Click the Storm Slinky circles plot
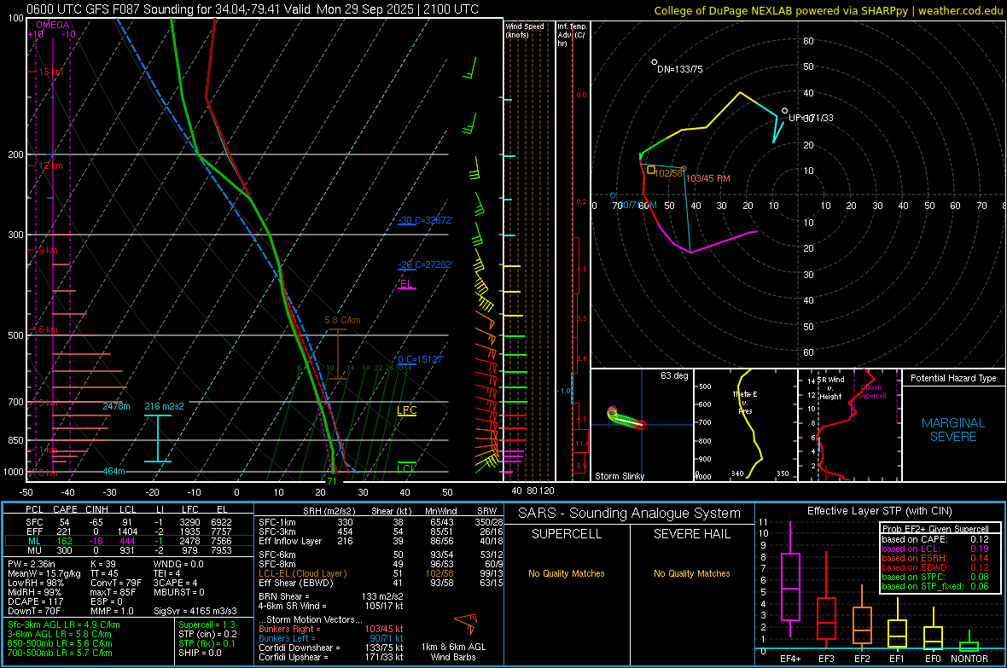Image resolution: width=1007 pixels, height=668 pixels. tap(626, 419)
